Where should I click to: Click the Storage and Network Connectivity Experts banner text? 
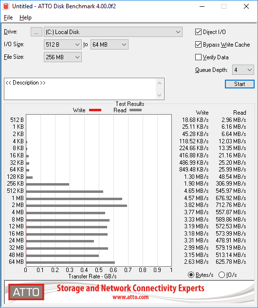130,288
